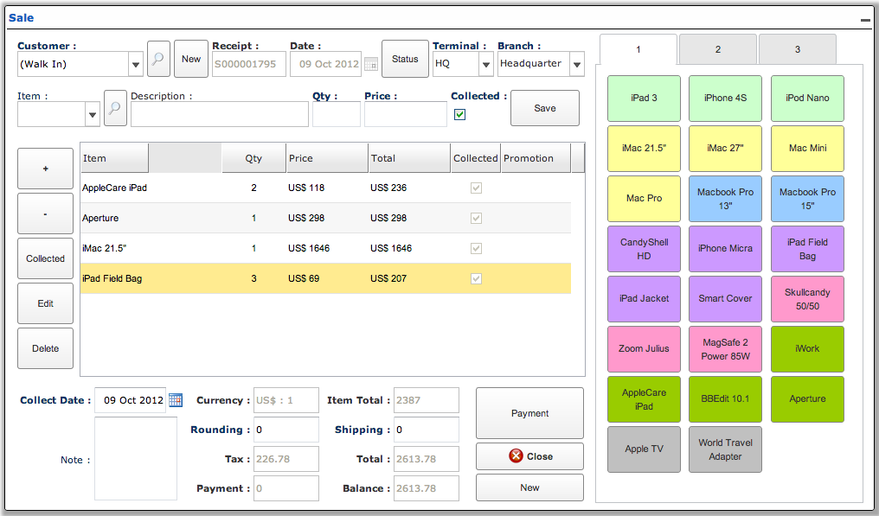Add CandyShell HD accessory
Screen dimensions: 879x516
pos(645,249)
